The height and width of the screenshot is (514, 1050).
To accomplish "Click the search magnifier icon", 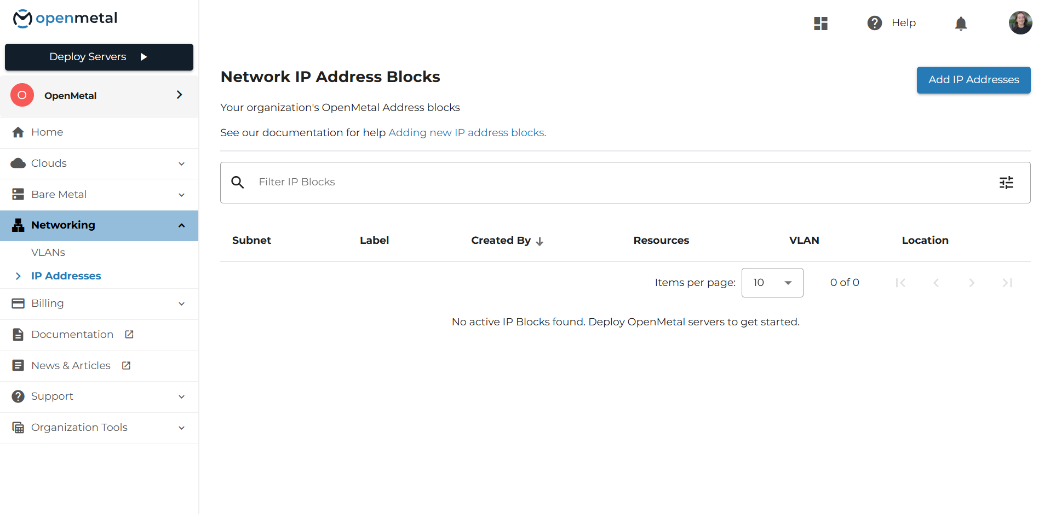I will click(237, 182).
